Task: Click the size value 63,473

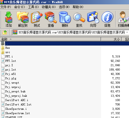Action: tap(115, 91)
